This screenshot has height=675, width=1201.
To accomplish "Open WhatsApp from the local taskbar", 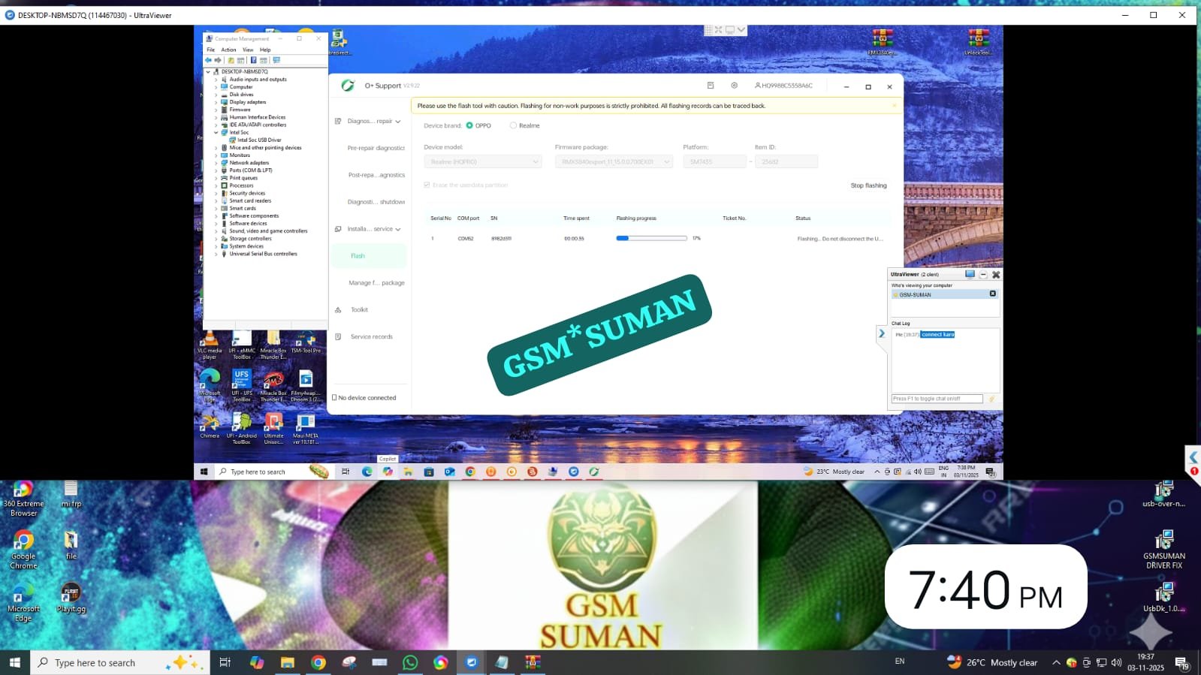I will click(x=410, y=662).
